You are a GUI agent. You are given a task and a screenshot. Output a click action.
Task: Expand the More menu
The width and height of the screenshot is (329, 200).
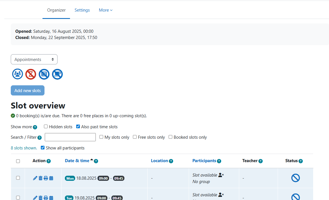coord(106,10)
